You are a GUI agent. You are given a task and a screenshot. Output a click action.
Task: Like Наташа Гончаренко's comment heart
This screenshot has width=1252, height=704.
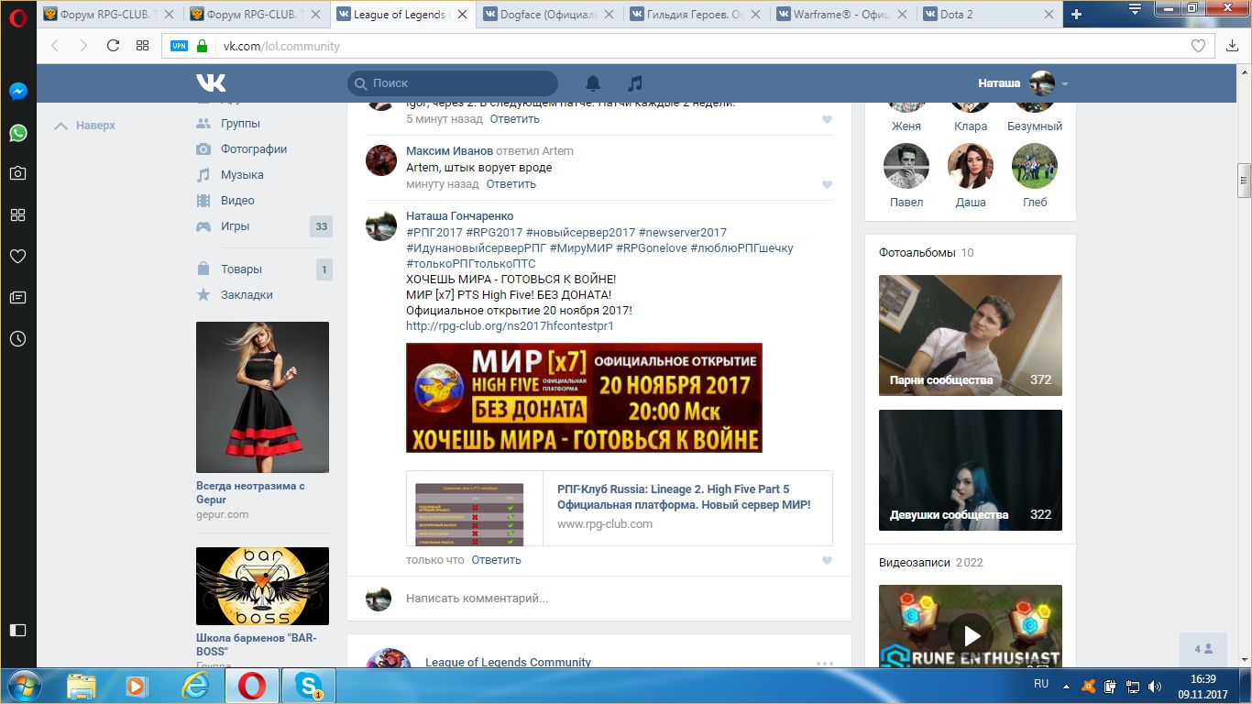tap(827, 560)
